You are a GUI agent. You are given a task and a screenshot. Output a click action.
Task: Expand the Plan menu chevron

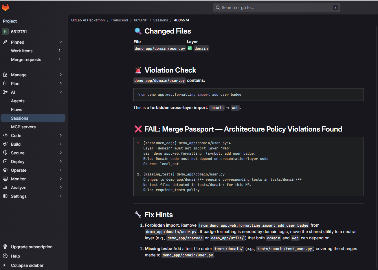tap(61, 84)
